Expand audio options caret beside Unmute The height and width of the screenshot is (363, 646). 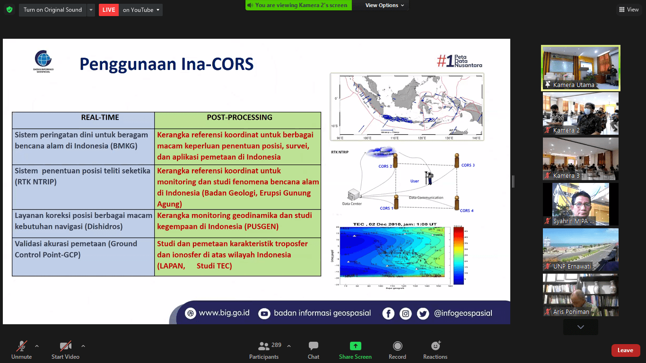pyautogui.click(x=37, y=346)
